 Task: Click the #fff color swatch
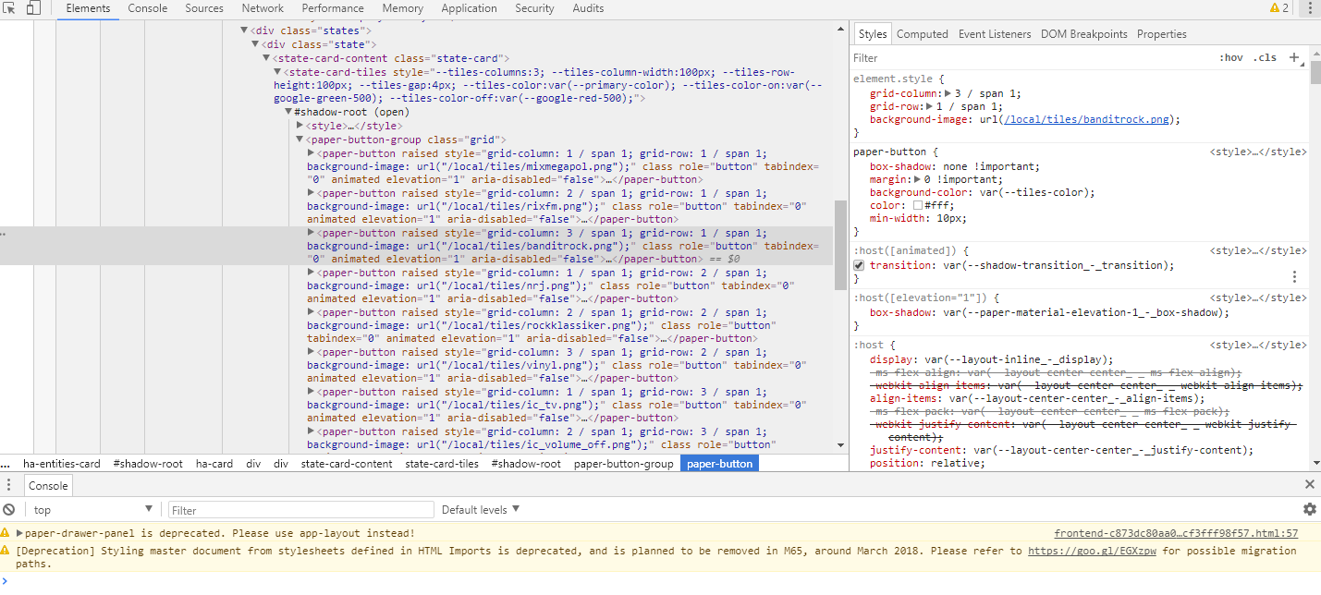tap(918, 206)
